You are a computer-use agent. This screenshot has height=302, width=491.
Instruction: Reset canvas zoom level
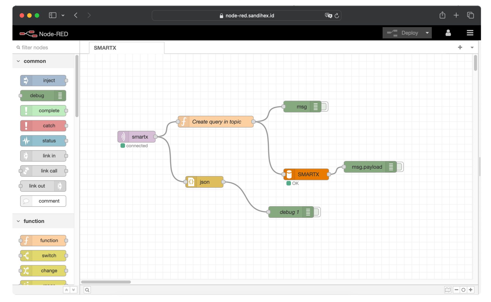coord(463,290)
